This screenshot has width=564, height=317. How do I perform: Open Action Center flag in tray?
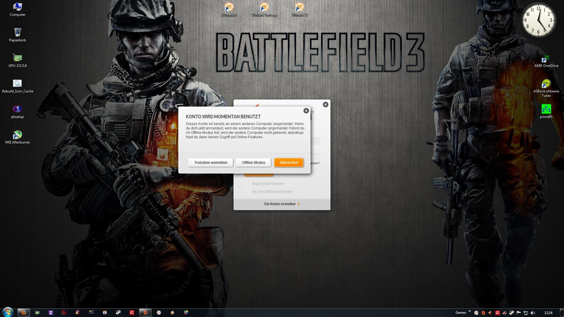click(519, 313)
